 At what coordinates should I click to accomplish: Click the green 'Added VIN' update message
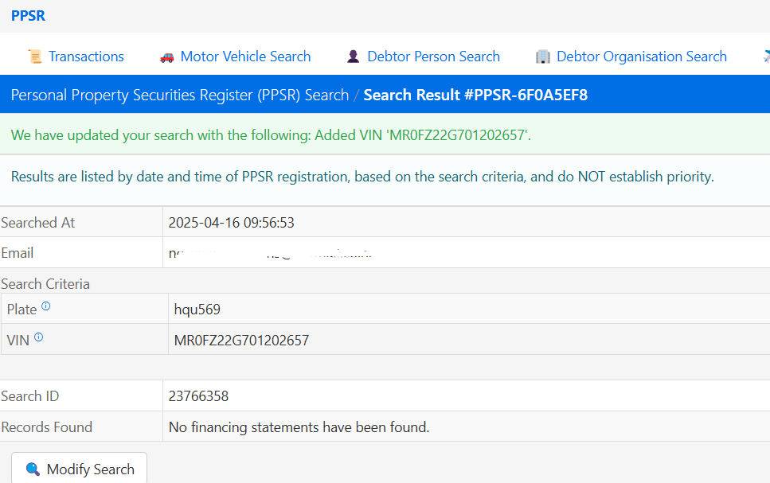271,135
